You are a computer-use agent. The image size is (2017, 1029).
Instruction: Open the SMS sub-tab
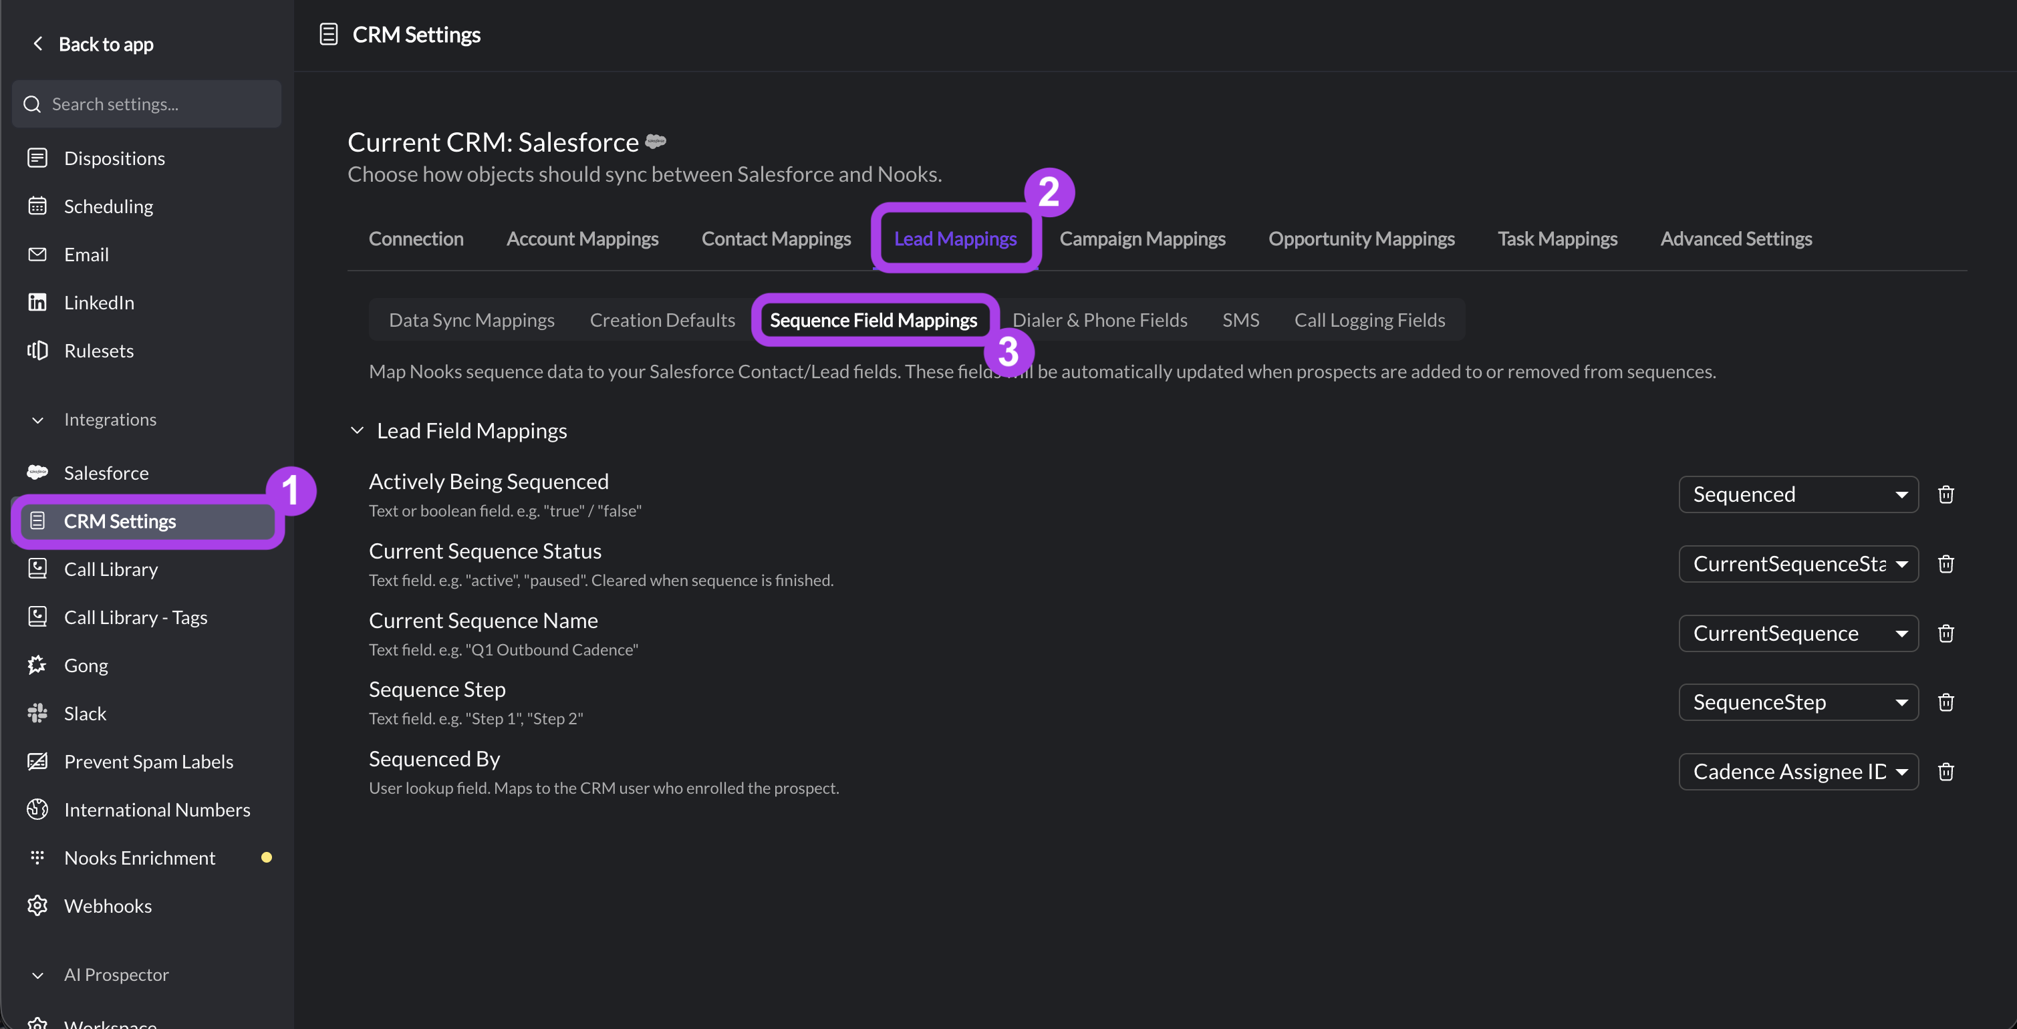[1240, 320]
